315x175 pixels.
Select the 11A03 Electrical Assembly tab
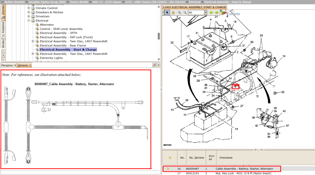point(194,7)
